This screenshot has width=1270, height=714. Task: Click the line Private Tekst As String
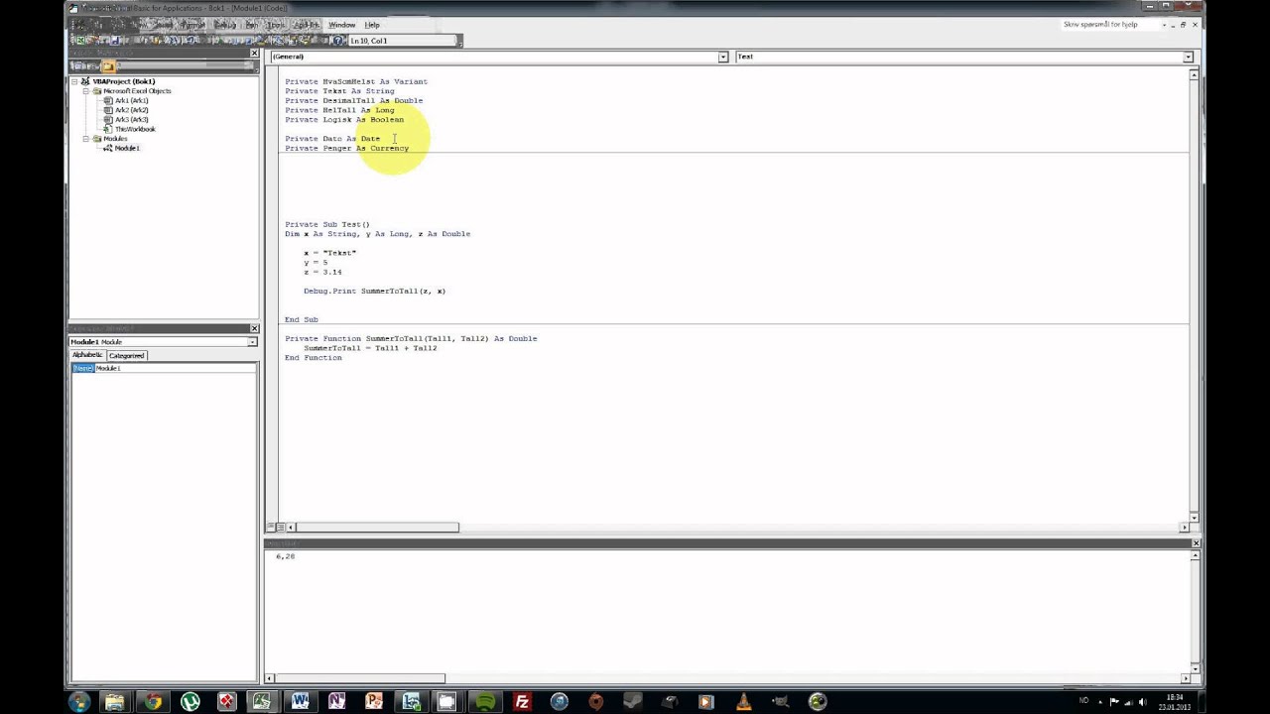pyautogui.click(x=339, y=91)
